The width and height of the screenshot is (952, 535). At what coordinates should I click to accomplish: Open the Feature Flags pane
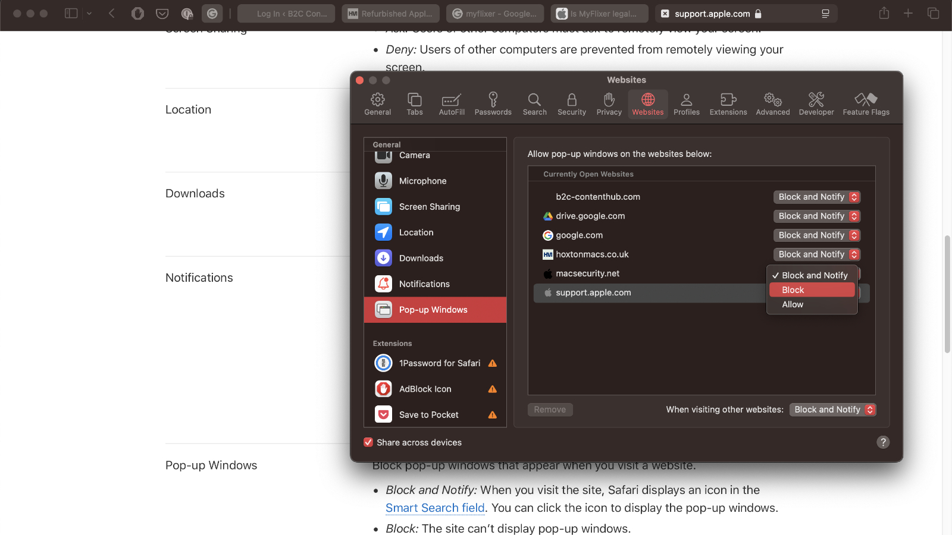(866, 104)
